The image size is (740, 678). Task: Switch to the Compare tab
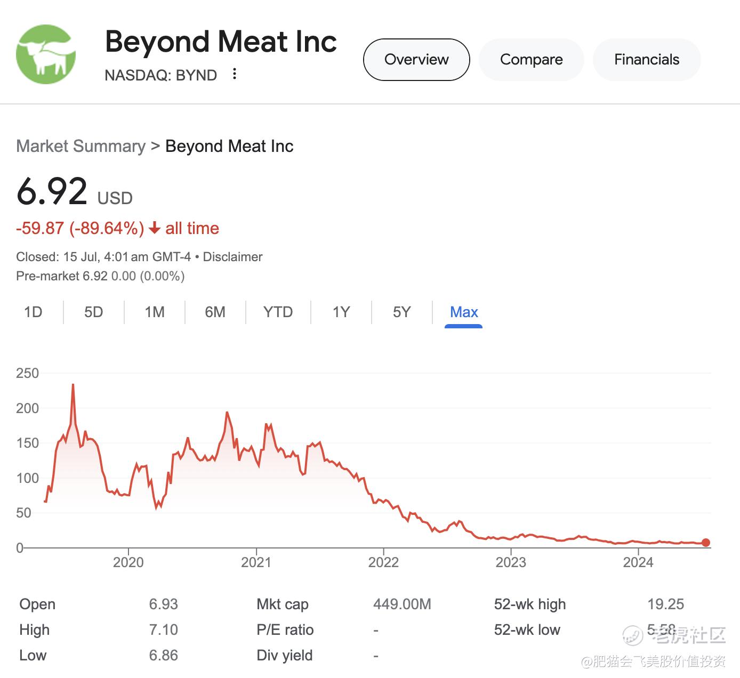click(531, 60)
